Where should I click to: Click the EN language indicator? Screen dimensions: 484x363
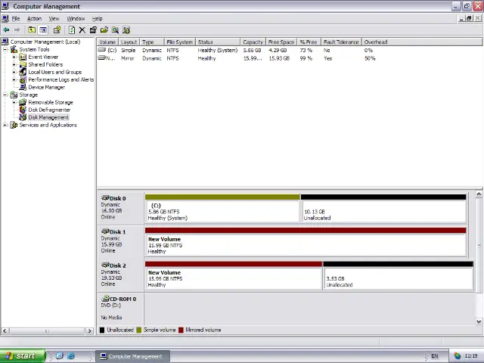point(435,356)
